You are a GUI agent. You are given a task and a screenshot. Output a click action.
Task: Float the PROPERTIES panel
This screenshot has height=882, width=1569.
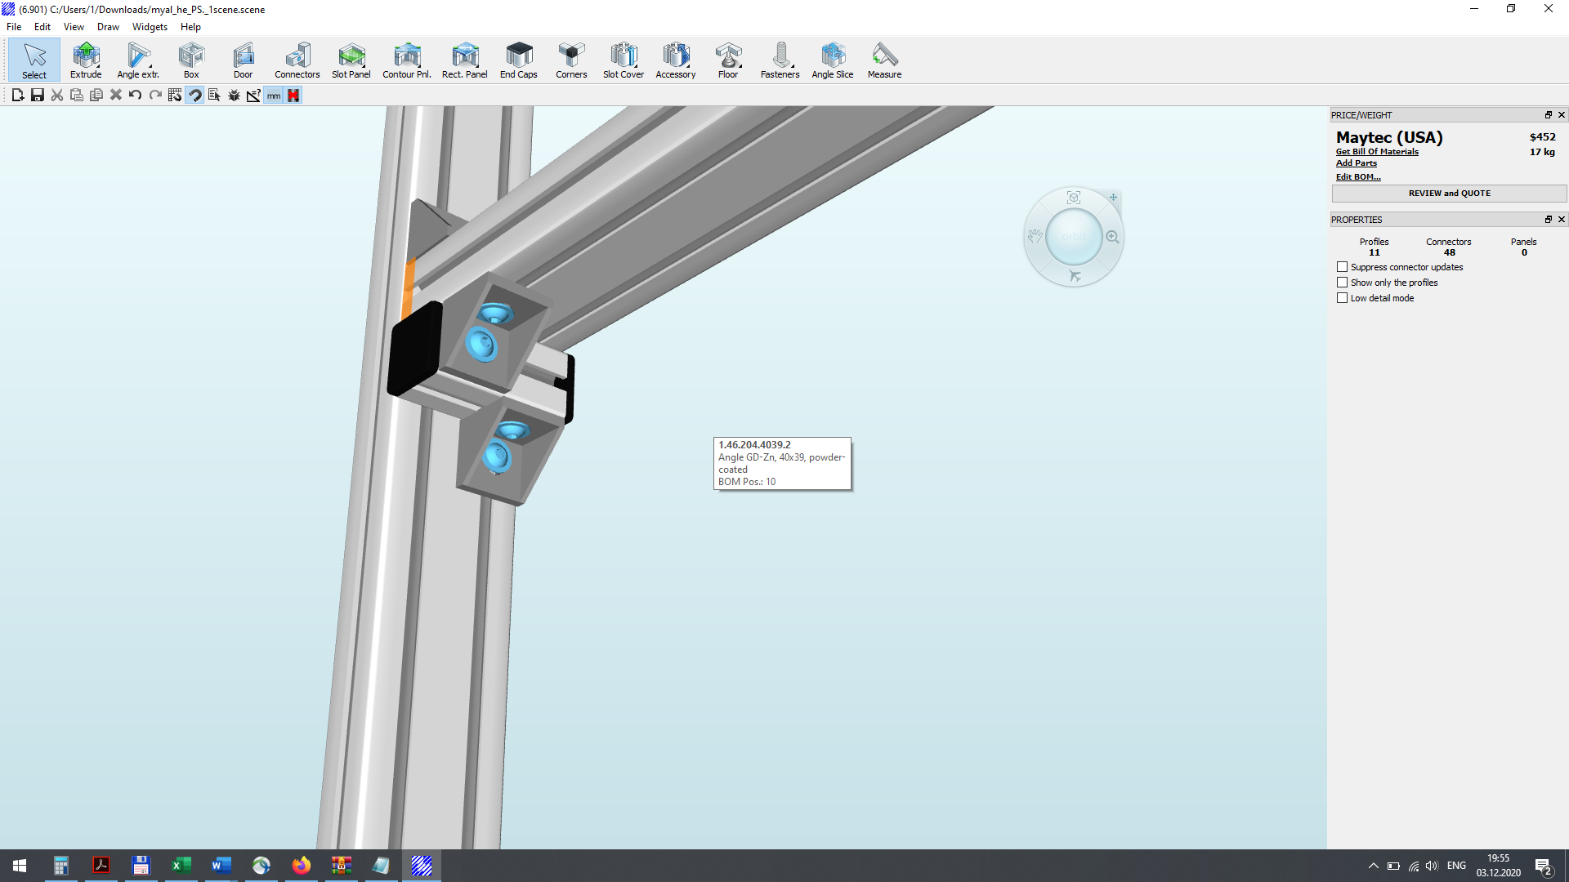click(1548, 220)
